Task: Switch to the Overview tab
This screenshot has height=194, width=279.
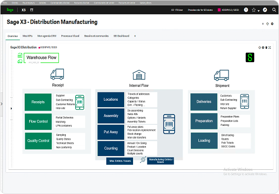Action: click(13, 36)
